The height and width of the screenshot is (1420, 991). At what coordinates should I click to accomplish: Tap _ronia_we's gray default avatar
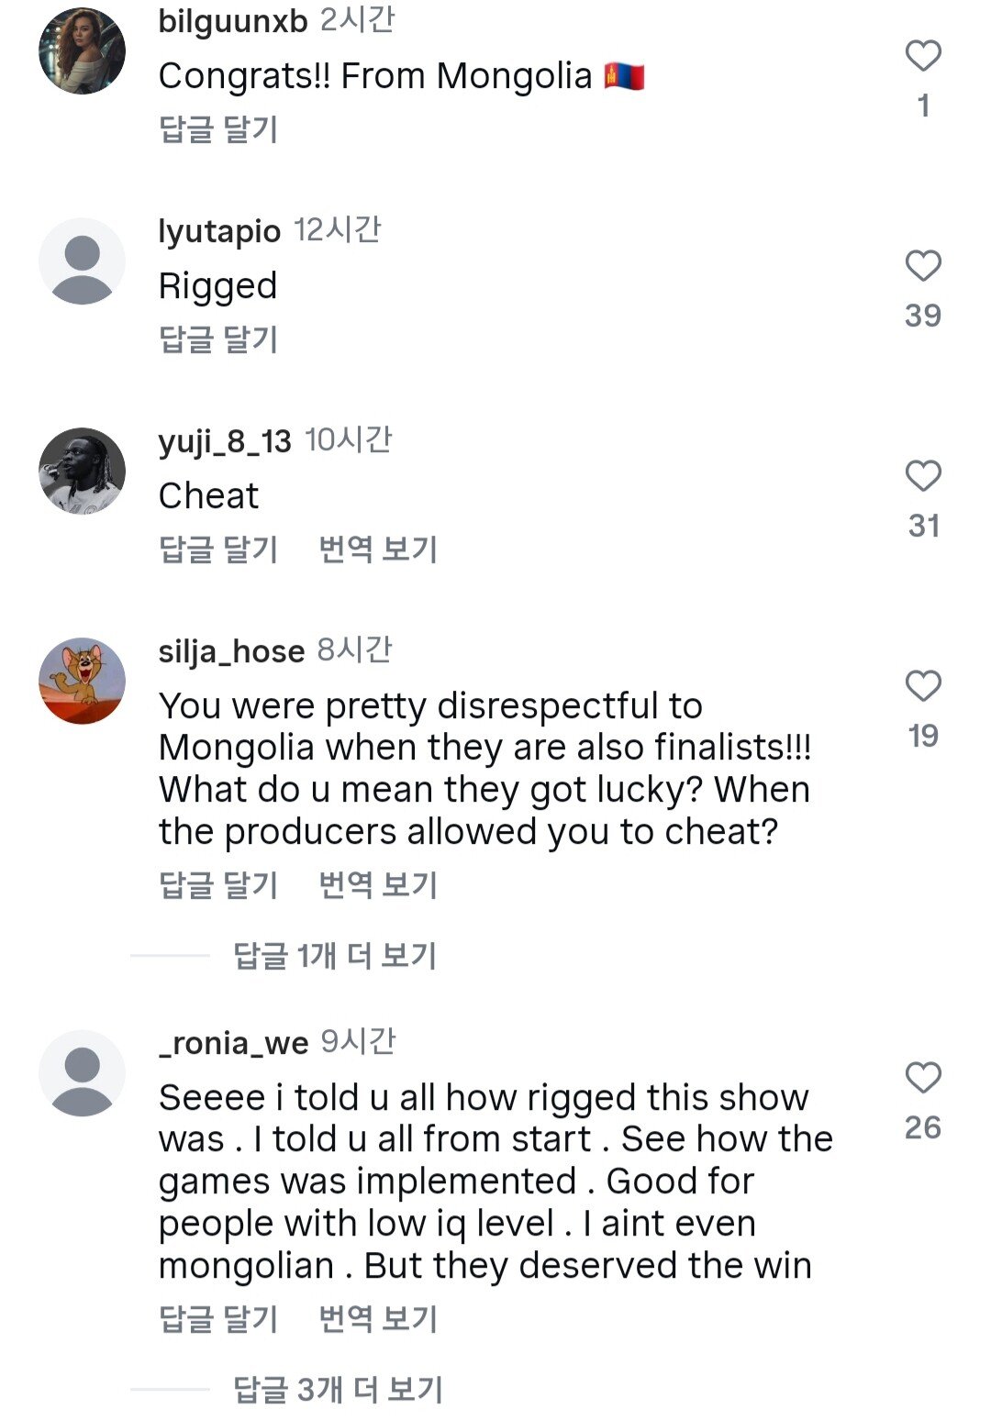click(x=83, y=1073)
